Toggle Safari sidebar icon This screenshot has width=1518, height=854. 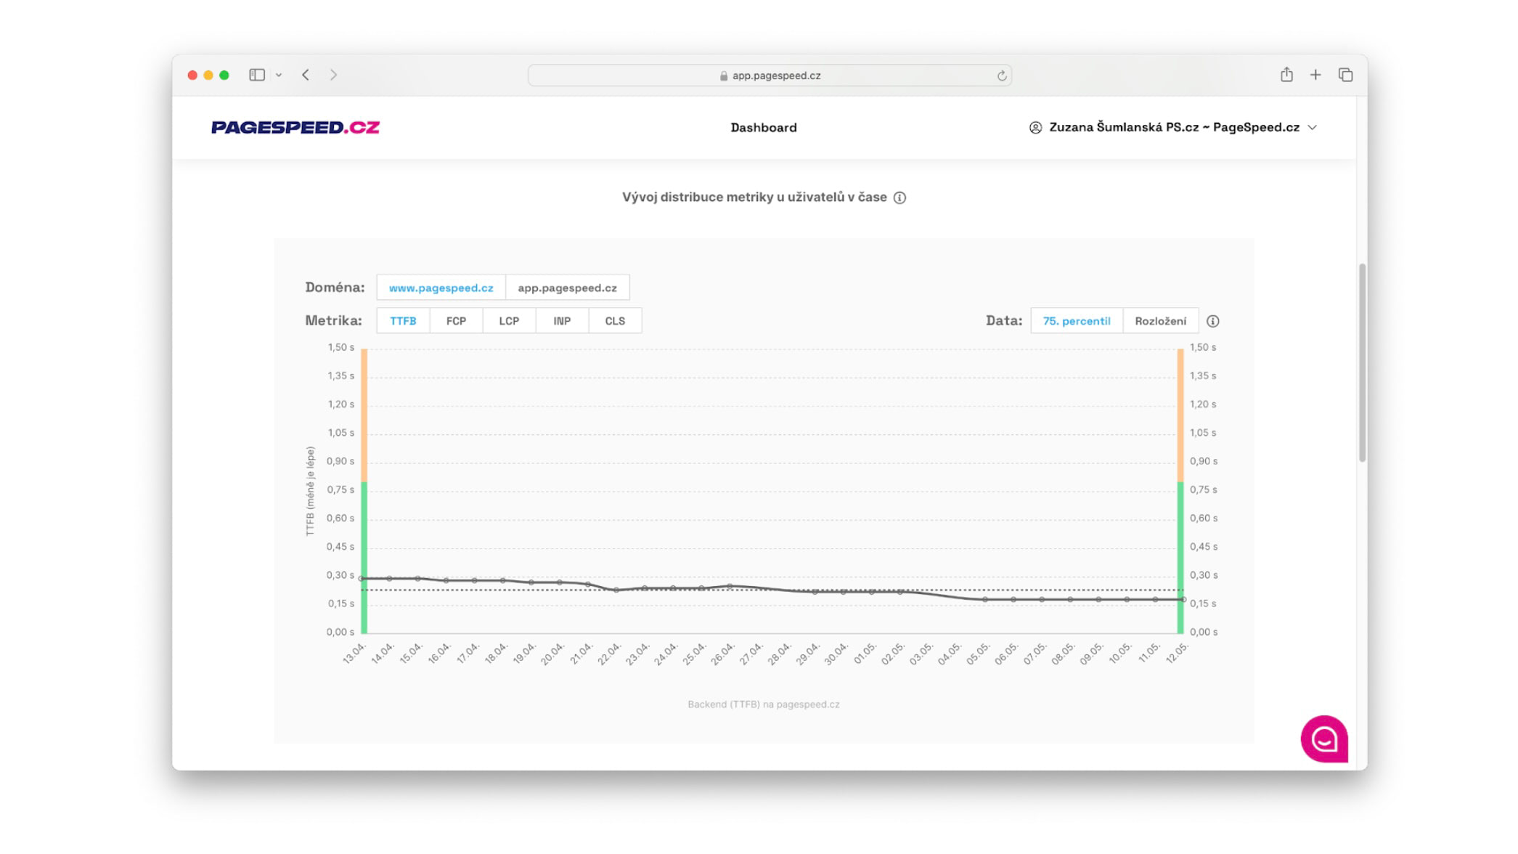click(x=257, y=75)
